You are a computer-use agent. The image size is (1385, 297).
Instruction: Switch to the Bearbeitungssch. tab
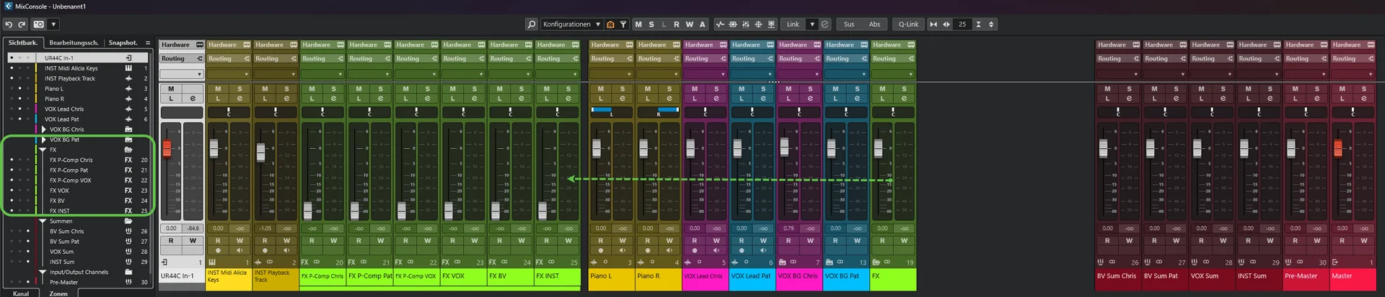(74, 42)
